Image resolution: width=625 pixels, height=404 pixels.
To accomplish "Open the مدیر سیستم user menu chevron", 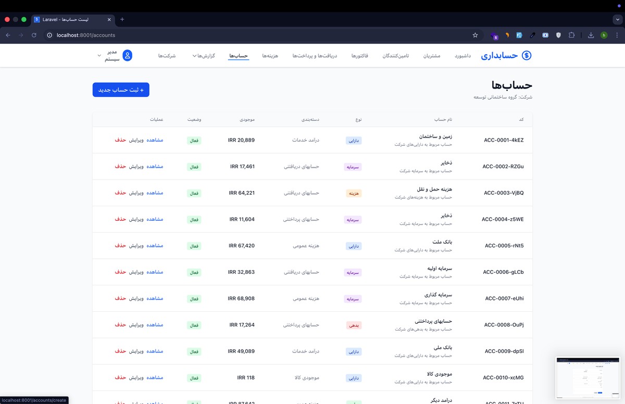I will point(99,56).
